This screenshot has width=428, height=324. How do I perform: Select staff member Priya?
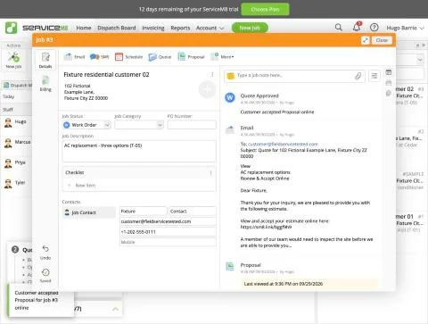[x=15, y=162]
